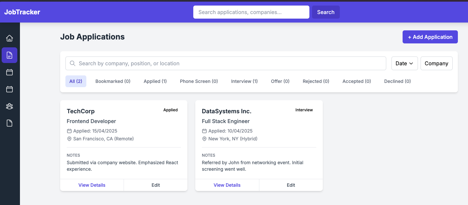This screenshot has width=468, height=205.
Task: Click location pin icon on the TechCorp card
Action: pos(69,139)
